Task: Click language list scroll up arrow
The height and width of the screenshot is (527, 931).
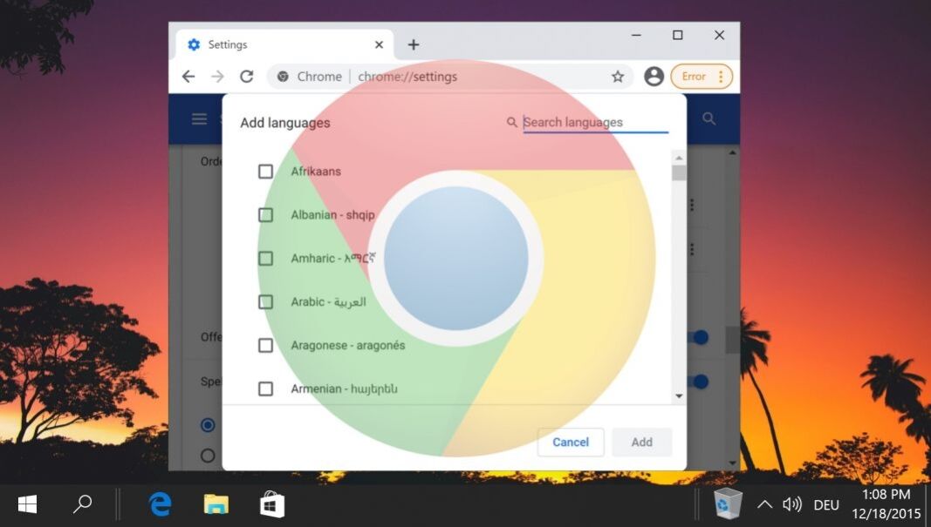Action: click(679, 158)
